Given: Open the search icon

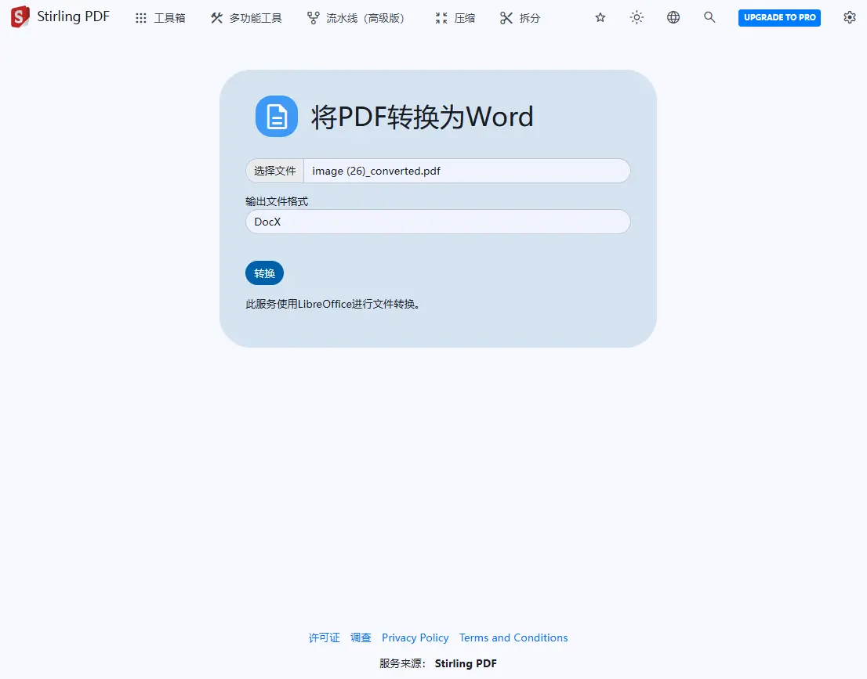Looking at the screenshot, I should pyautogui.click(x=709, y=16).
